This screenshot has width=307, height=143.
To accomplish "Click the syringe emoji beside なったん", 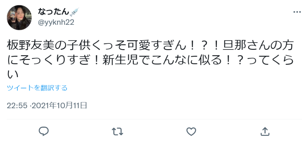I will (74, 12).
